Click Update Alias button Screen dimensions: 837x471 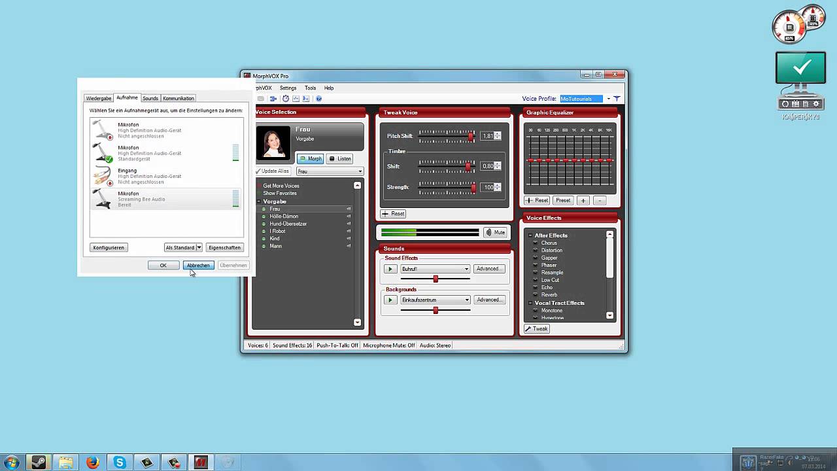(273, 171)
